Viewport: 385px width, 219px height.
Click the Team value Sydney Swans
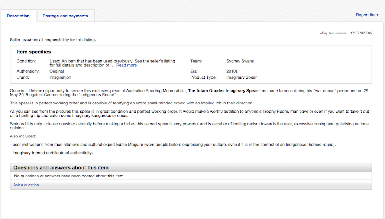coord(240,61)
